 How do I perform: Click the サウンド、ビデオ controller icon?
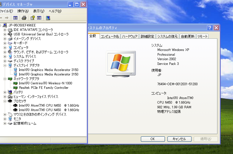(10, 52)
